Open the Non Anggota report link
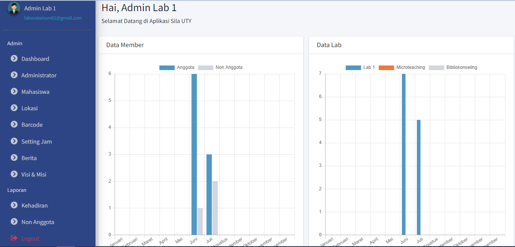515x247 pixels. [38, 222]
